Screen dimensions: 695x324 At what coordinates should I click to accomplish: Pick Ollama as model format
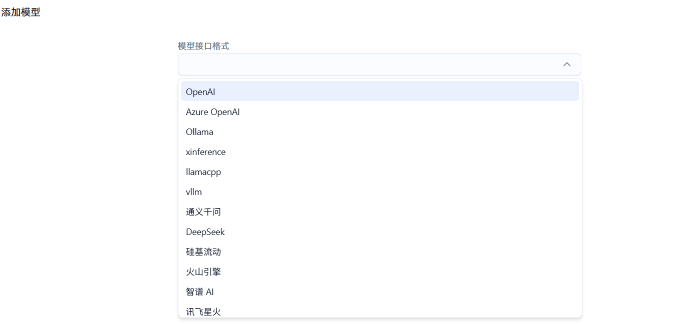380,131
